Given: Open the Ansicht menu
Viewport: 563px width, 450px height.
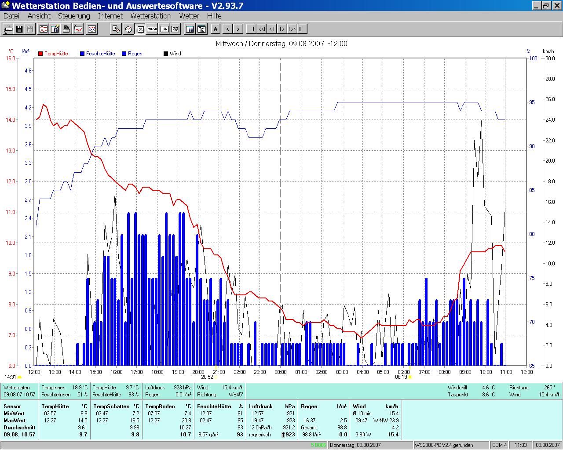Looking at the screenshot, I should coord(39,16).
